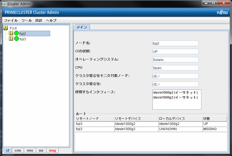Click the ノード名: label
Screen dimensions: 232x156
pos(83,43)
